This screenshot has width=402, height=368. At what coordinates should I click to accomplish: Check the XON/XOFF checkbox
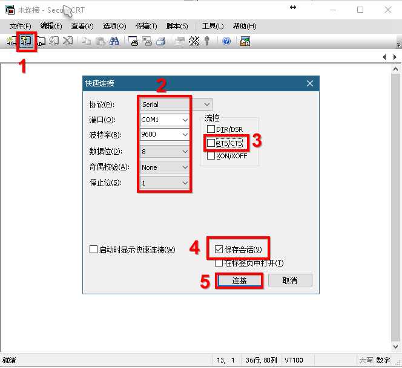211,155
